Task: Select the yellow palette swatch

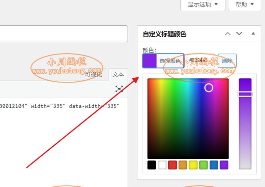Action: (193, 165)
